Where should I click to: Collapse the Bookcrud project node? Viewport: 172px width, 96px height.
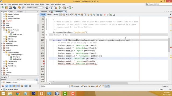pyautogui.click(x=2, y=28)
